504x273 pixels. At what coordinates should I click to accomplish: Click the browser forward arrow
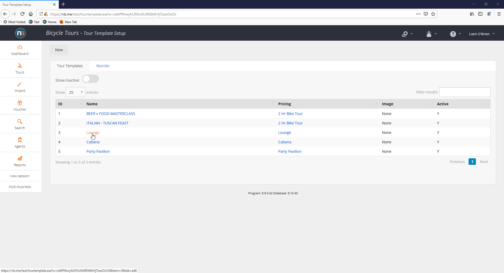coord(14,14)
